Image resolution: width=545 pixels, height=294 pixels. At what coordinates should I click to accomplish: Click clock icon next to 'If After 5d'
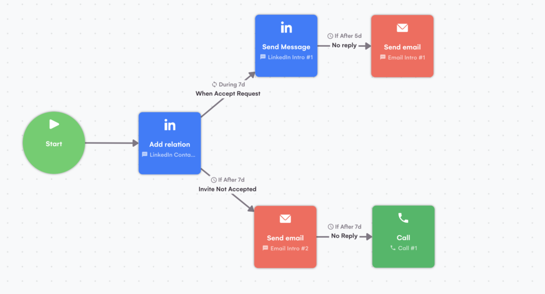tap(330, 36)
